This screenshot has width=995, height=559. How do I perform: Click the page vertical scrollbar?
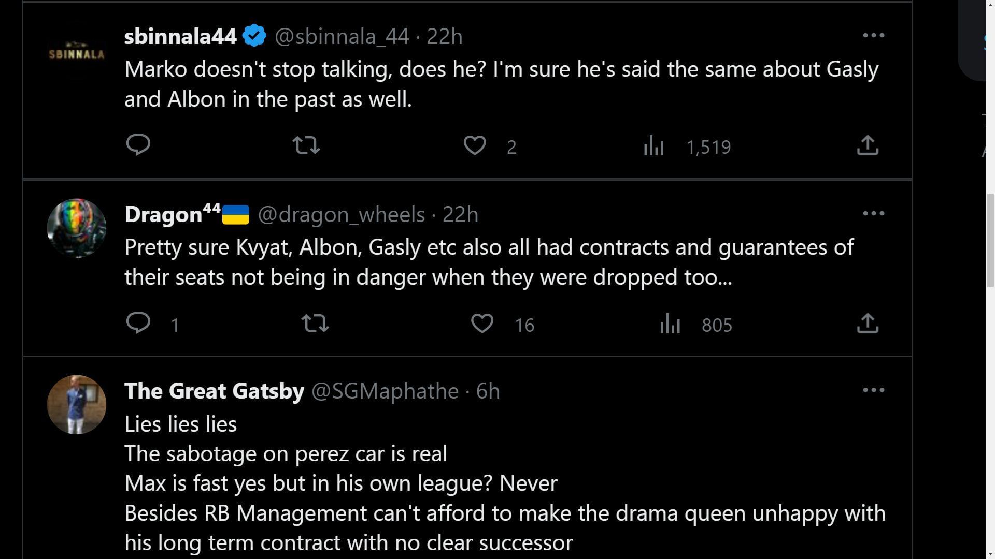(990, 240)
